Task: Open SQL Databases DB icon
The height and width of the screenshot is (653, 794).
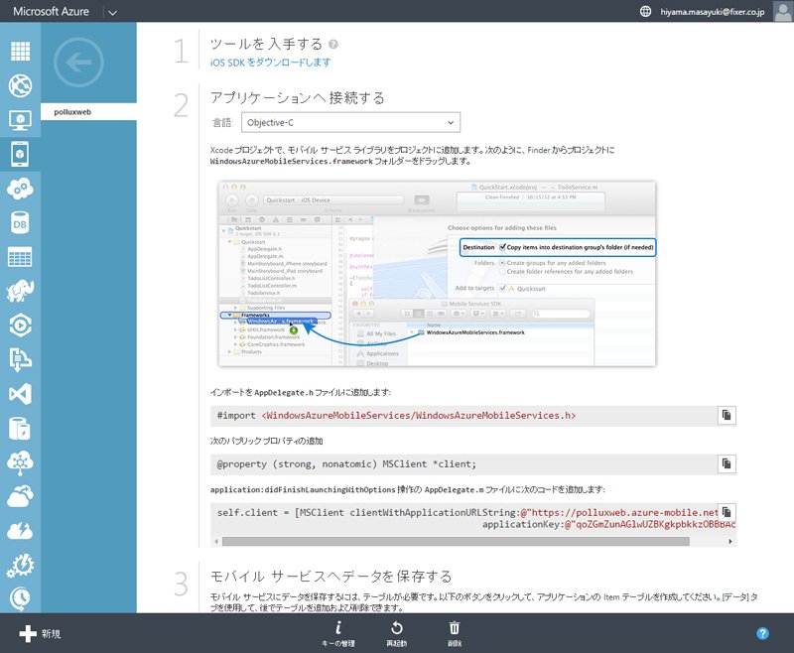Action: tap(20, 222)
